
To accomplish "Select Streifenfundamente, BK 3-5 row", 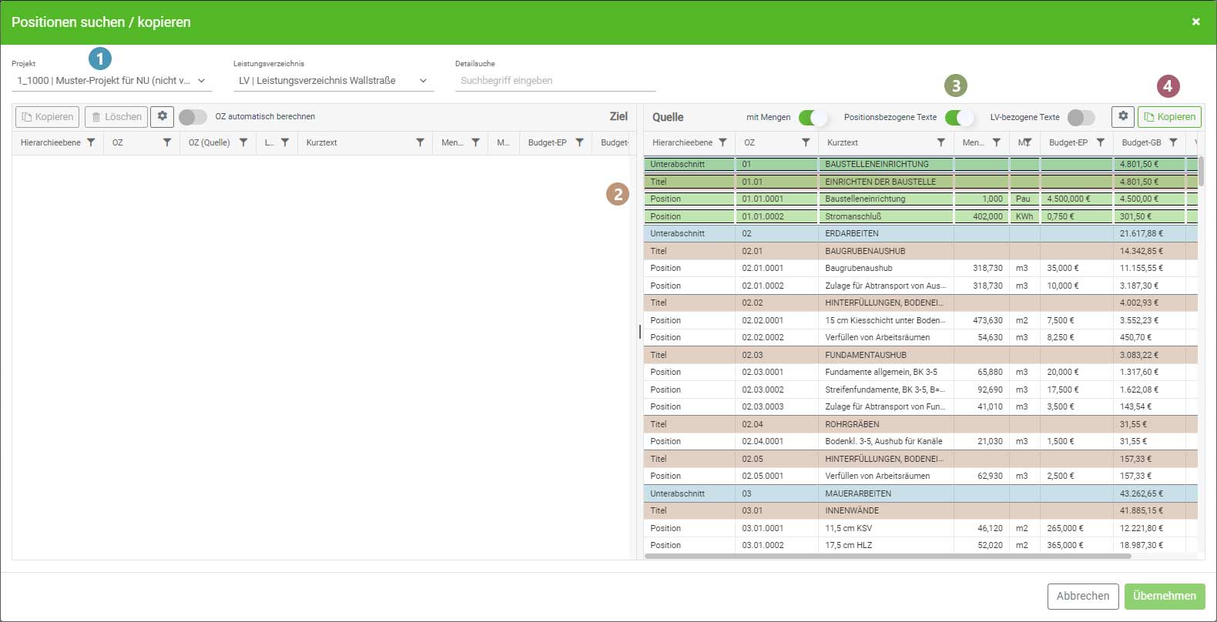I will point(920,390).
